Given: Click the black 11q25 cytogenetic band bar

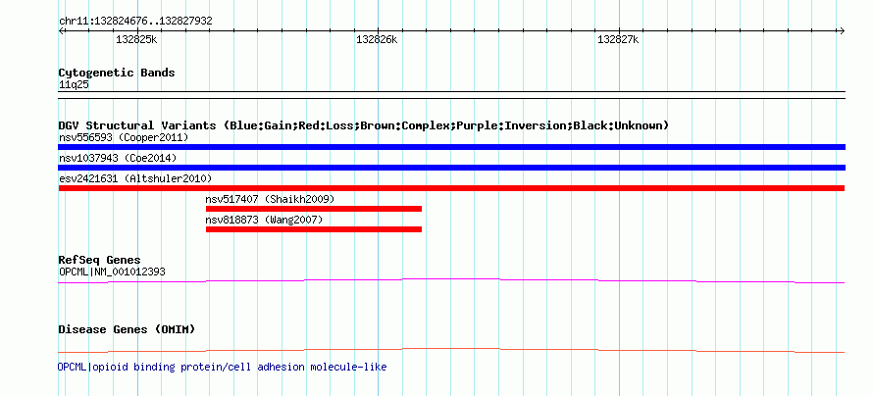Looking at the screenshot, I should click(x=451, y=95).
